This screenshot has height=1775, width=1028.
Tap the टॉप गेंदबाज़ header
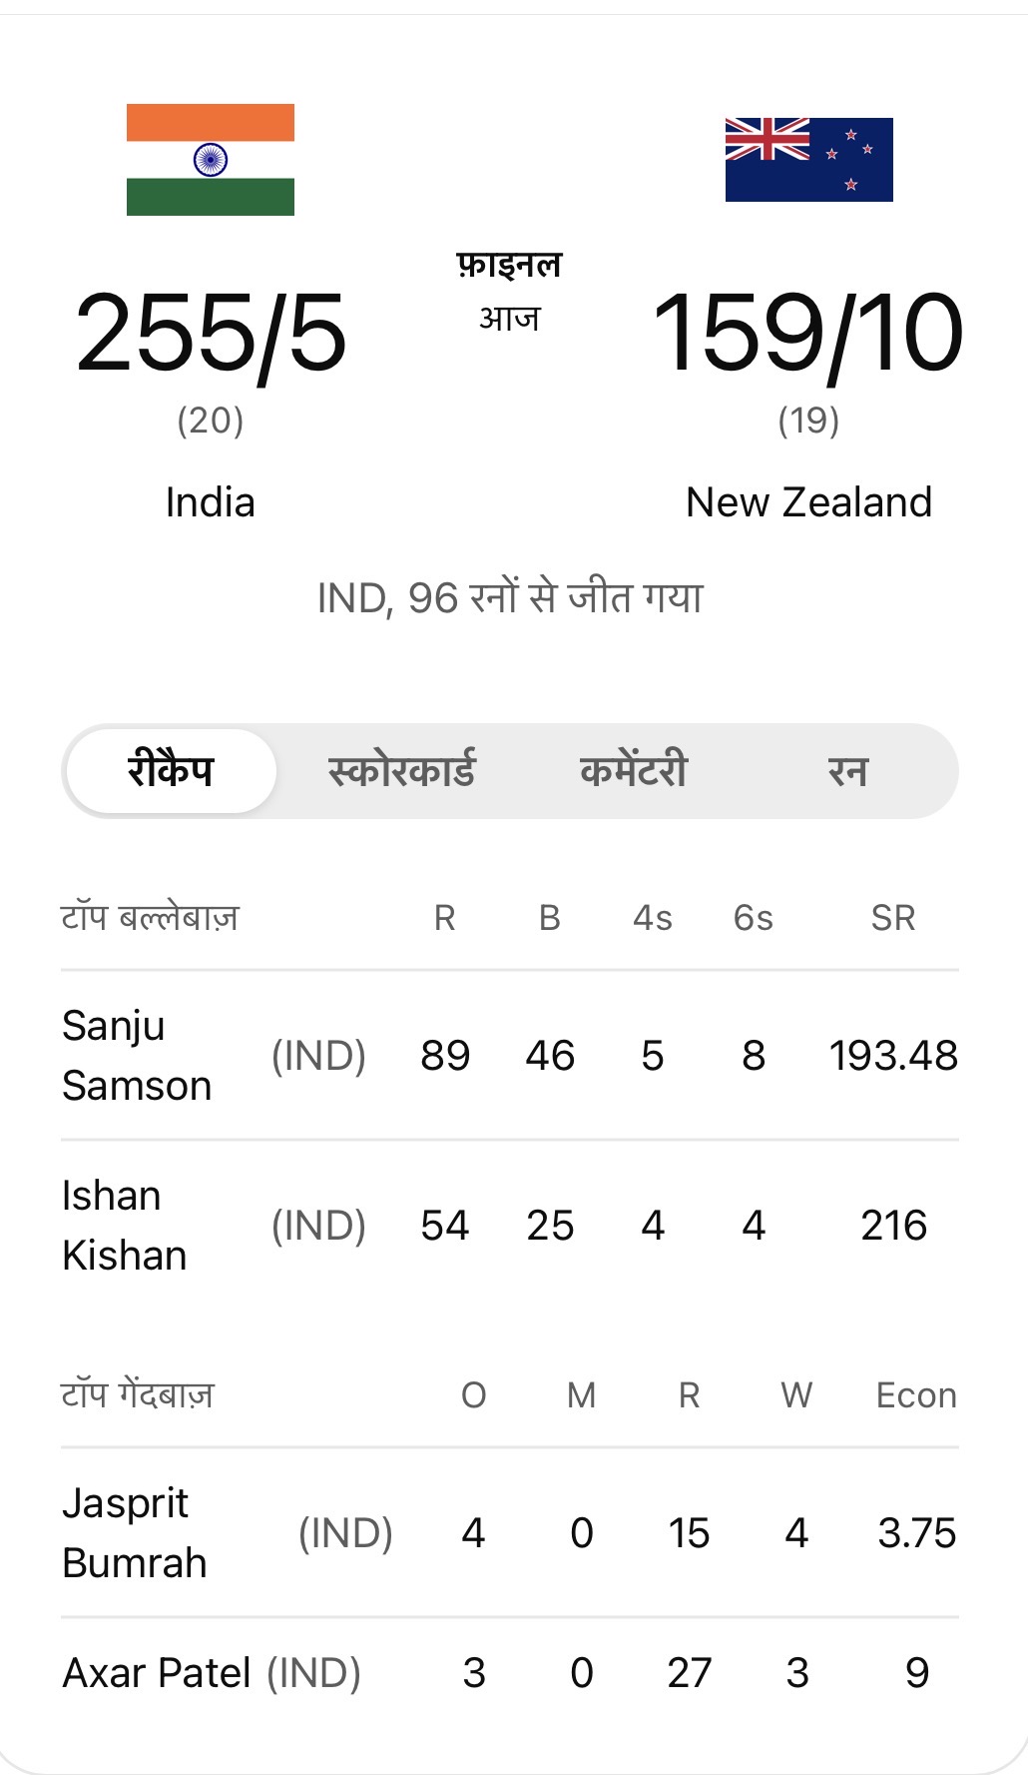[138, 1394]
